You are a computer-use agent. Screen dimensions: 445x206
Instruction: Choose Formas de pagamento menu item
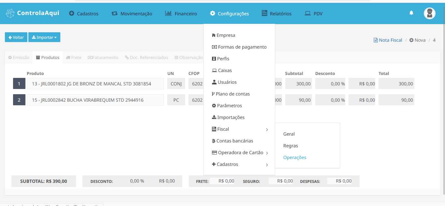click(239, 47)
